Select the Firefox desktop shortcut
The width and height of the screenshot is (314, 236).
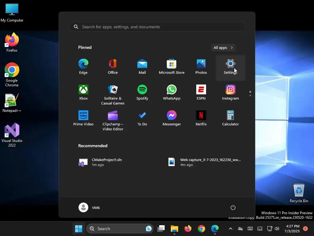[12, 42]
